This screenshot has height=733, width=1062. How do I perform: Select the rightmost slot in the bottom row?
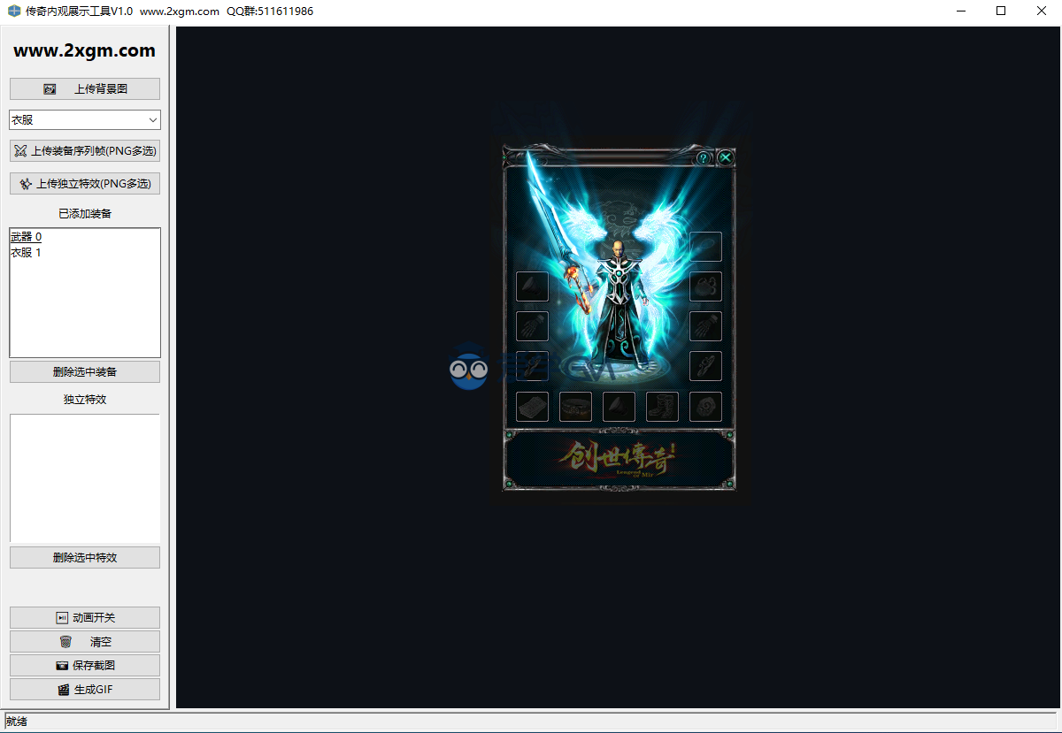705,407
